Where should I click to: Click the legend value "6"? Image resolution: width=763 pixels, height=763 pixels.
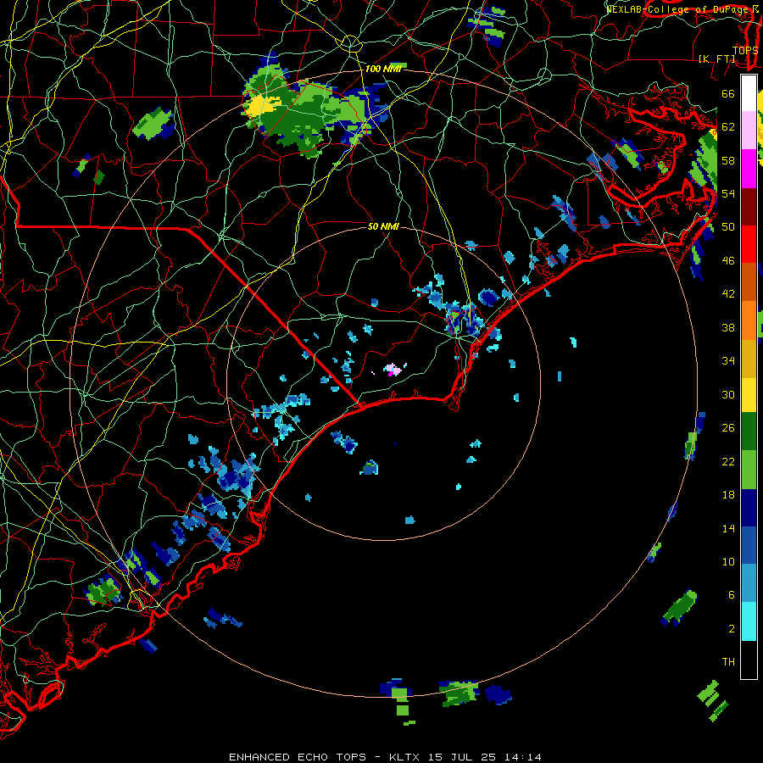(731, 594)
